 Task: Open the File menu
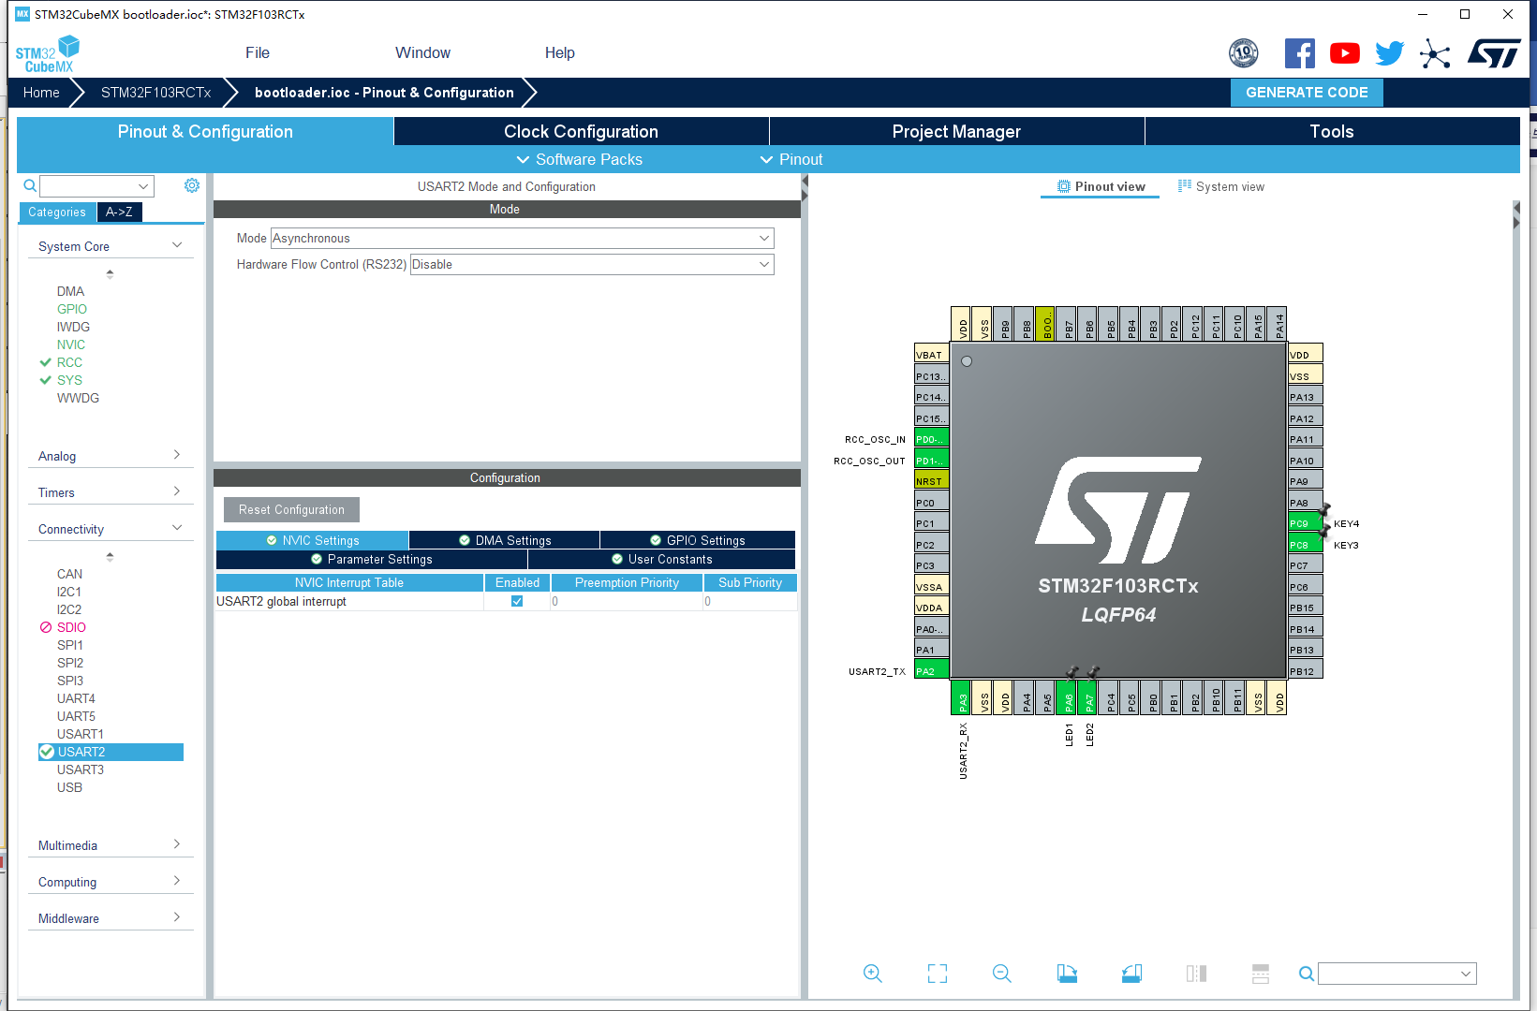click(x=258, y=53)
